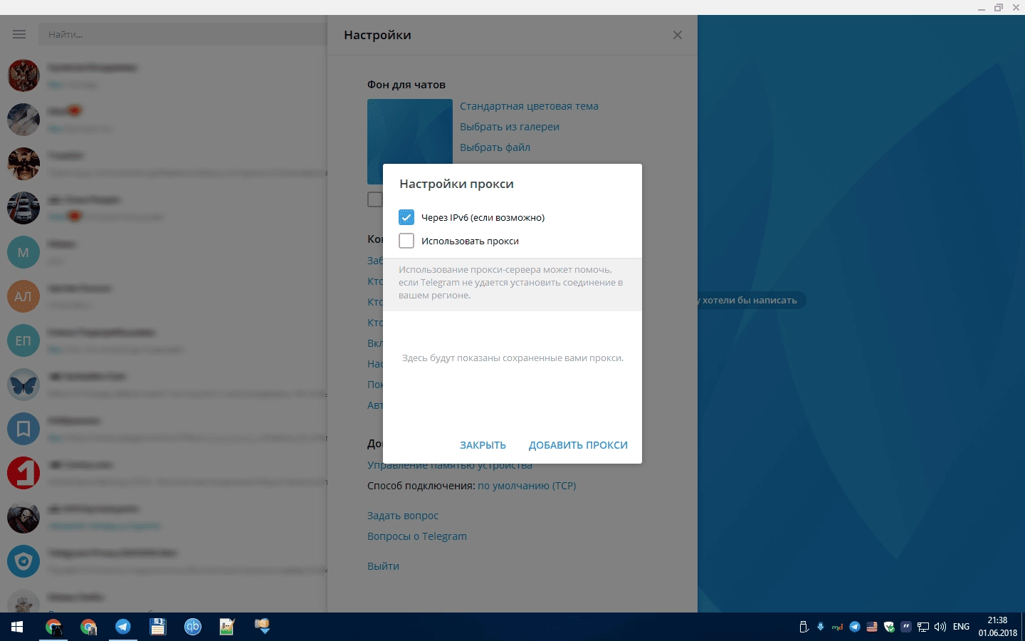Open 'Вопросы о Telegram' link
This screenshot has height=641, width=1025.
pos(417,536)
